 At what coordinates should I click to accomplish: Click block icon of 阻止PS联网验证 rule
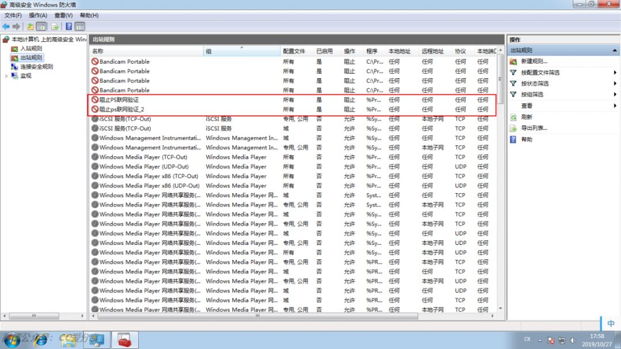95,99
